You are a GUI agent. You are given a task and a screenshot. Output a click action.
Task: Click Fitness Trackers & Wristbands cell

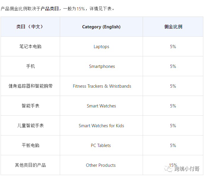[x=101, y=86]
